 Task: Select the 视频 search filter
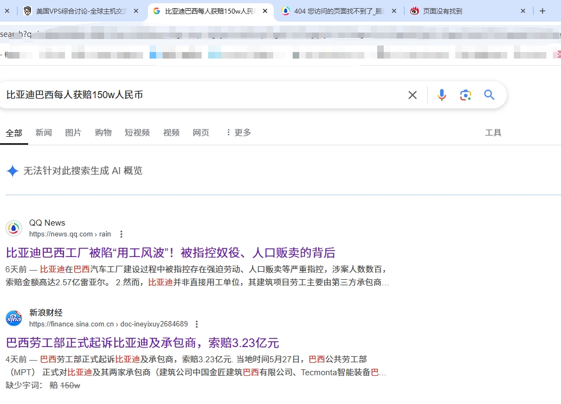point(171,133)
